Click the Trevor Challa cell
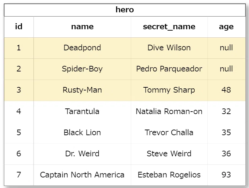The width and height of the screenshot is (249, 188). [x=169, y=133]
